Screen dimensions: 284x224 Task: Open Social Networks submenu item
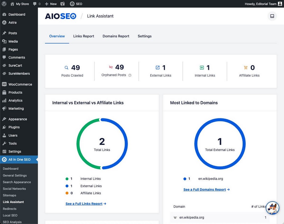click(x=14, y=189)
